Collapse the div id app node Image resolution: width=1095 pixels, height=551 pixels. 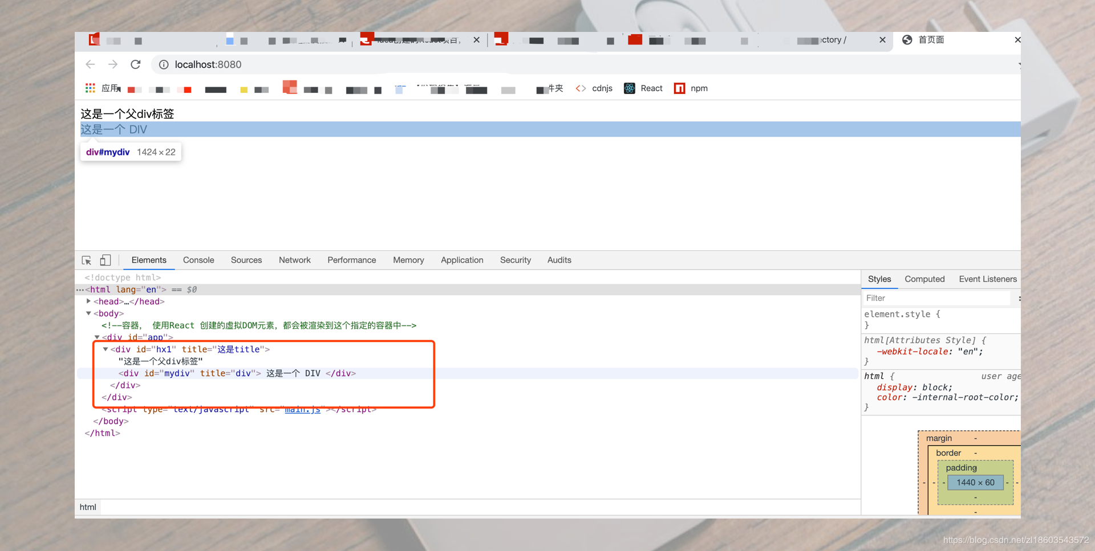[x=97, y=337]
